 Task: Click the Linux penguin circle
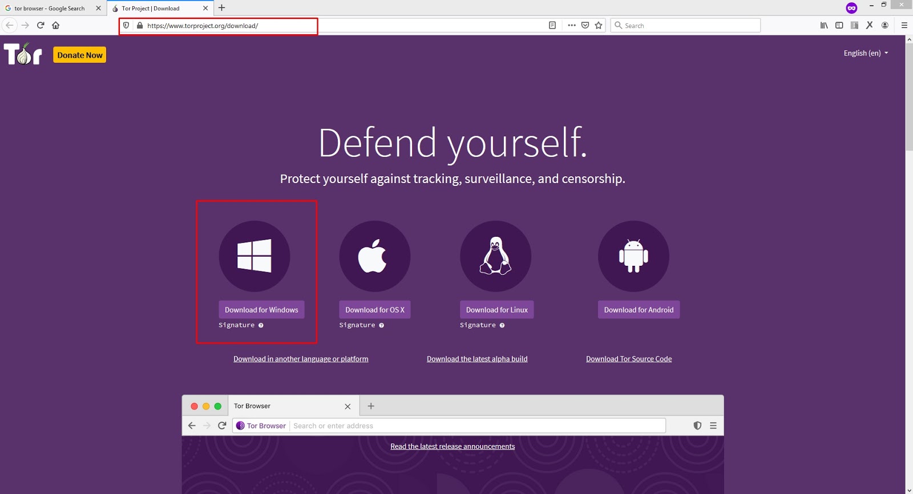(496, 256)
